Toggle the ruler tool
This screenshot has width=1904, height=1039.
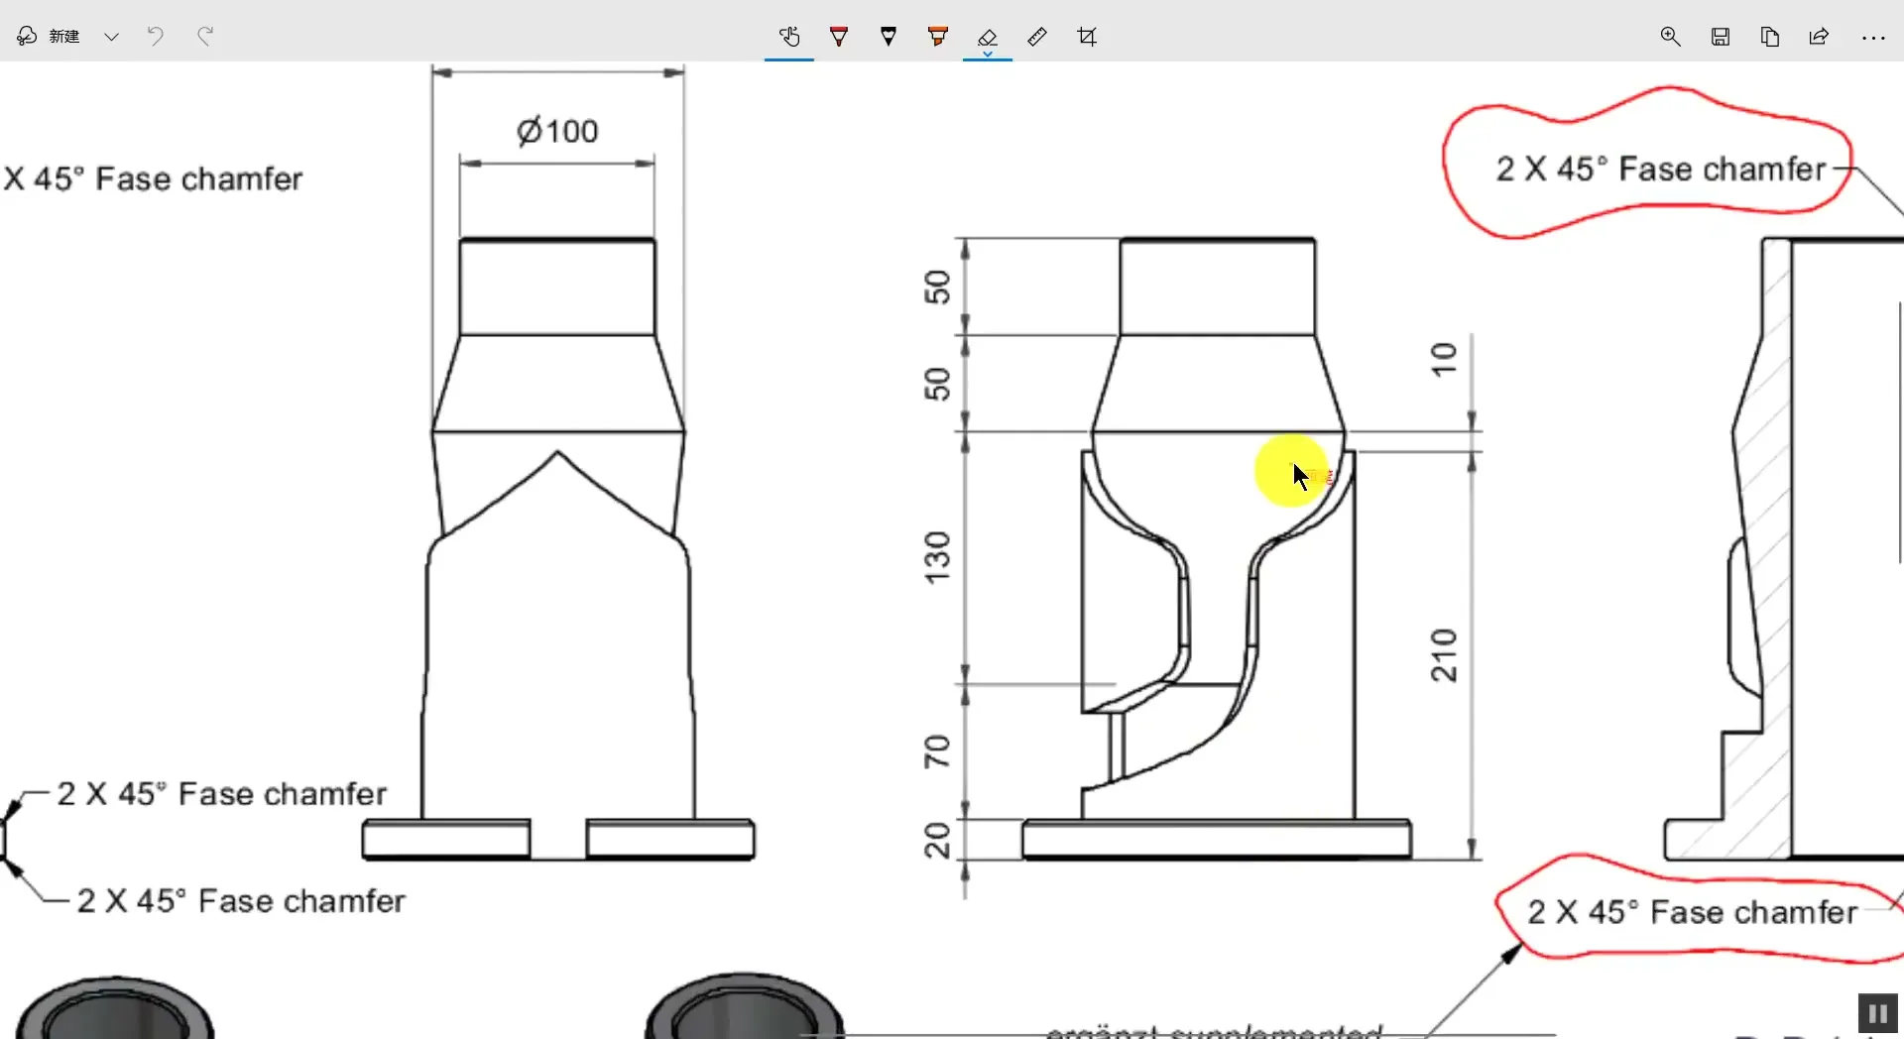coord(1037,37)
